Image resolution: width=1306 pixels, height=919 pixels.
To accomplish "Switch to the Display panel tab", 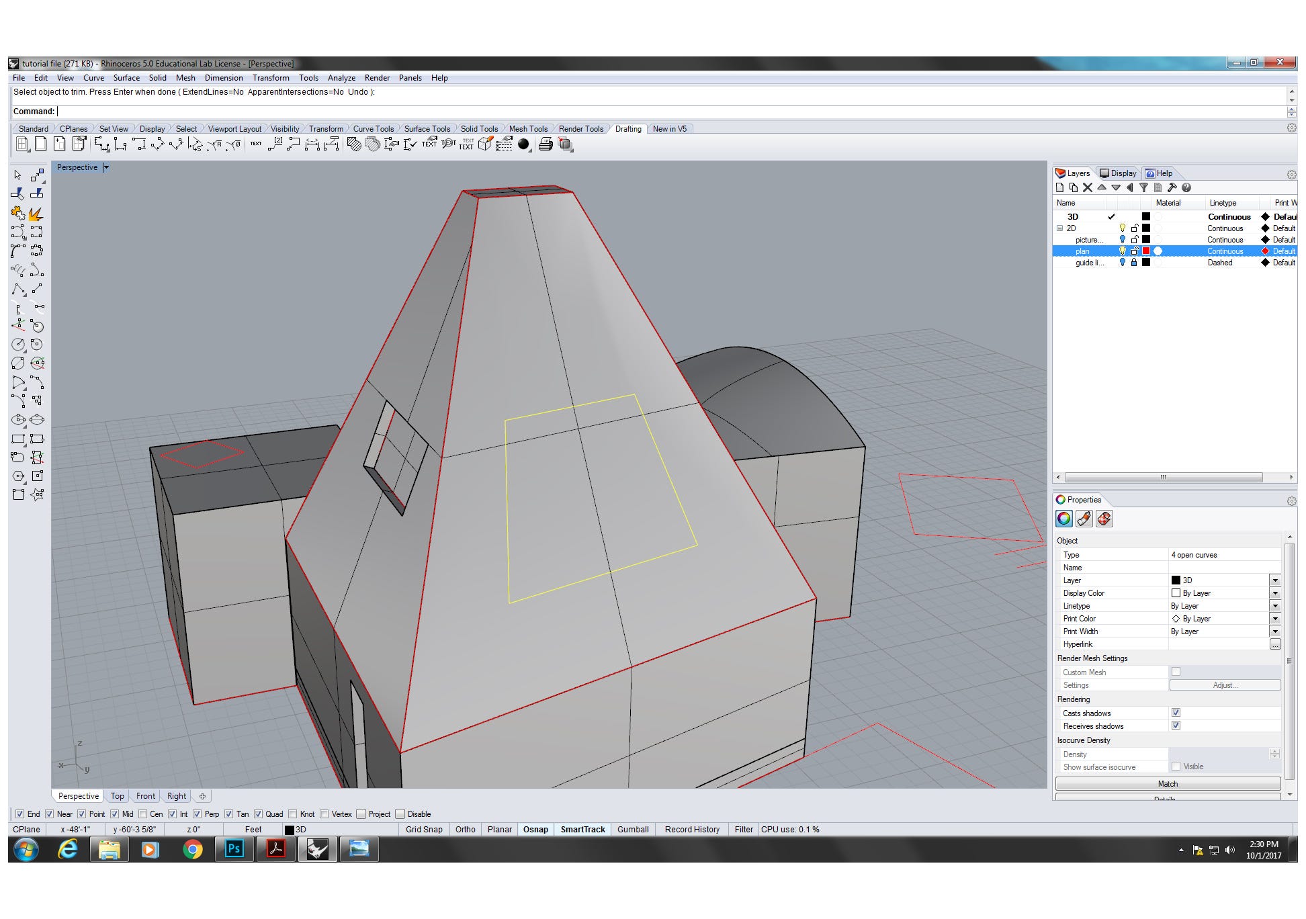I will [x=1118, y=173].
